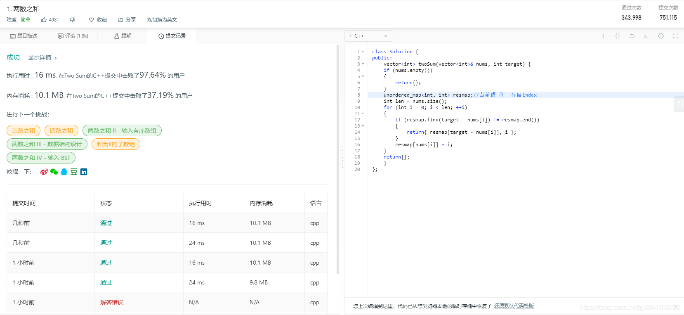
Task: Select the 提交记录 tab
Action: coord(172,36)
